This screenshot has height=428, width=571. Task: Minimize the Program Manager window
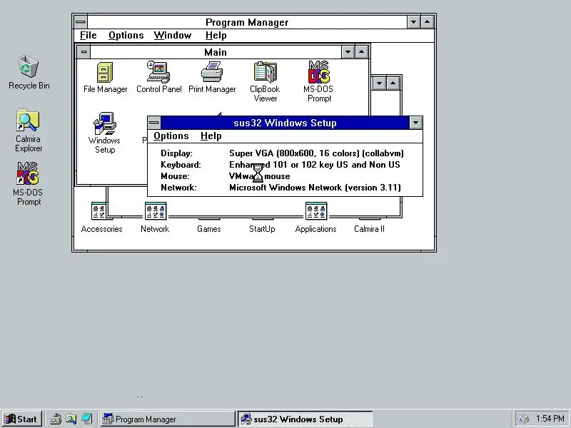pos(413,22)
